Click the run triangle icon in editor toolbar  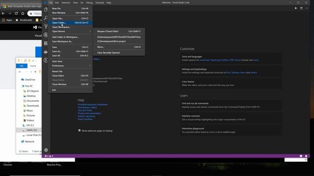click(296, 8)
